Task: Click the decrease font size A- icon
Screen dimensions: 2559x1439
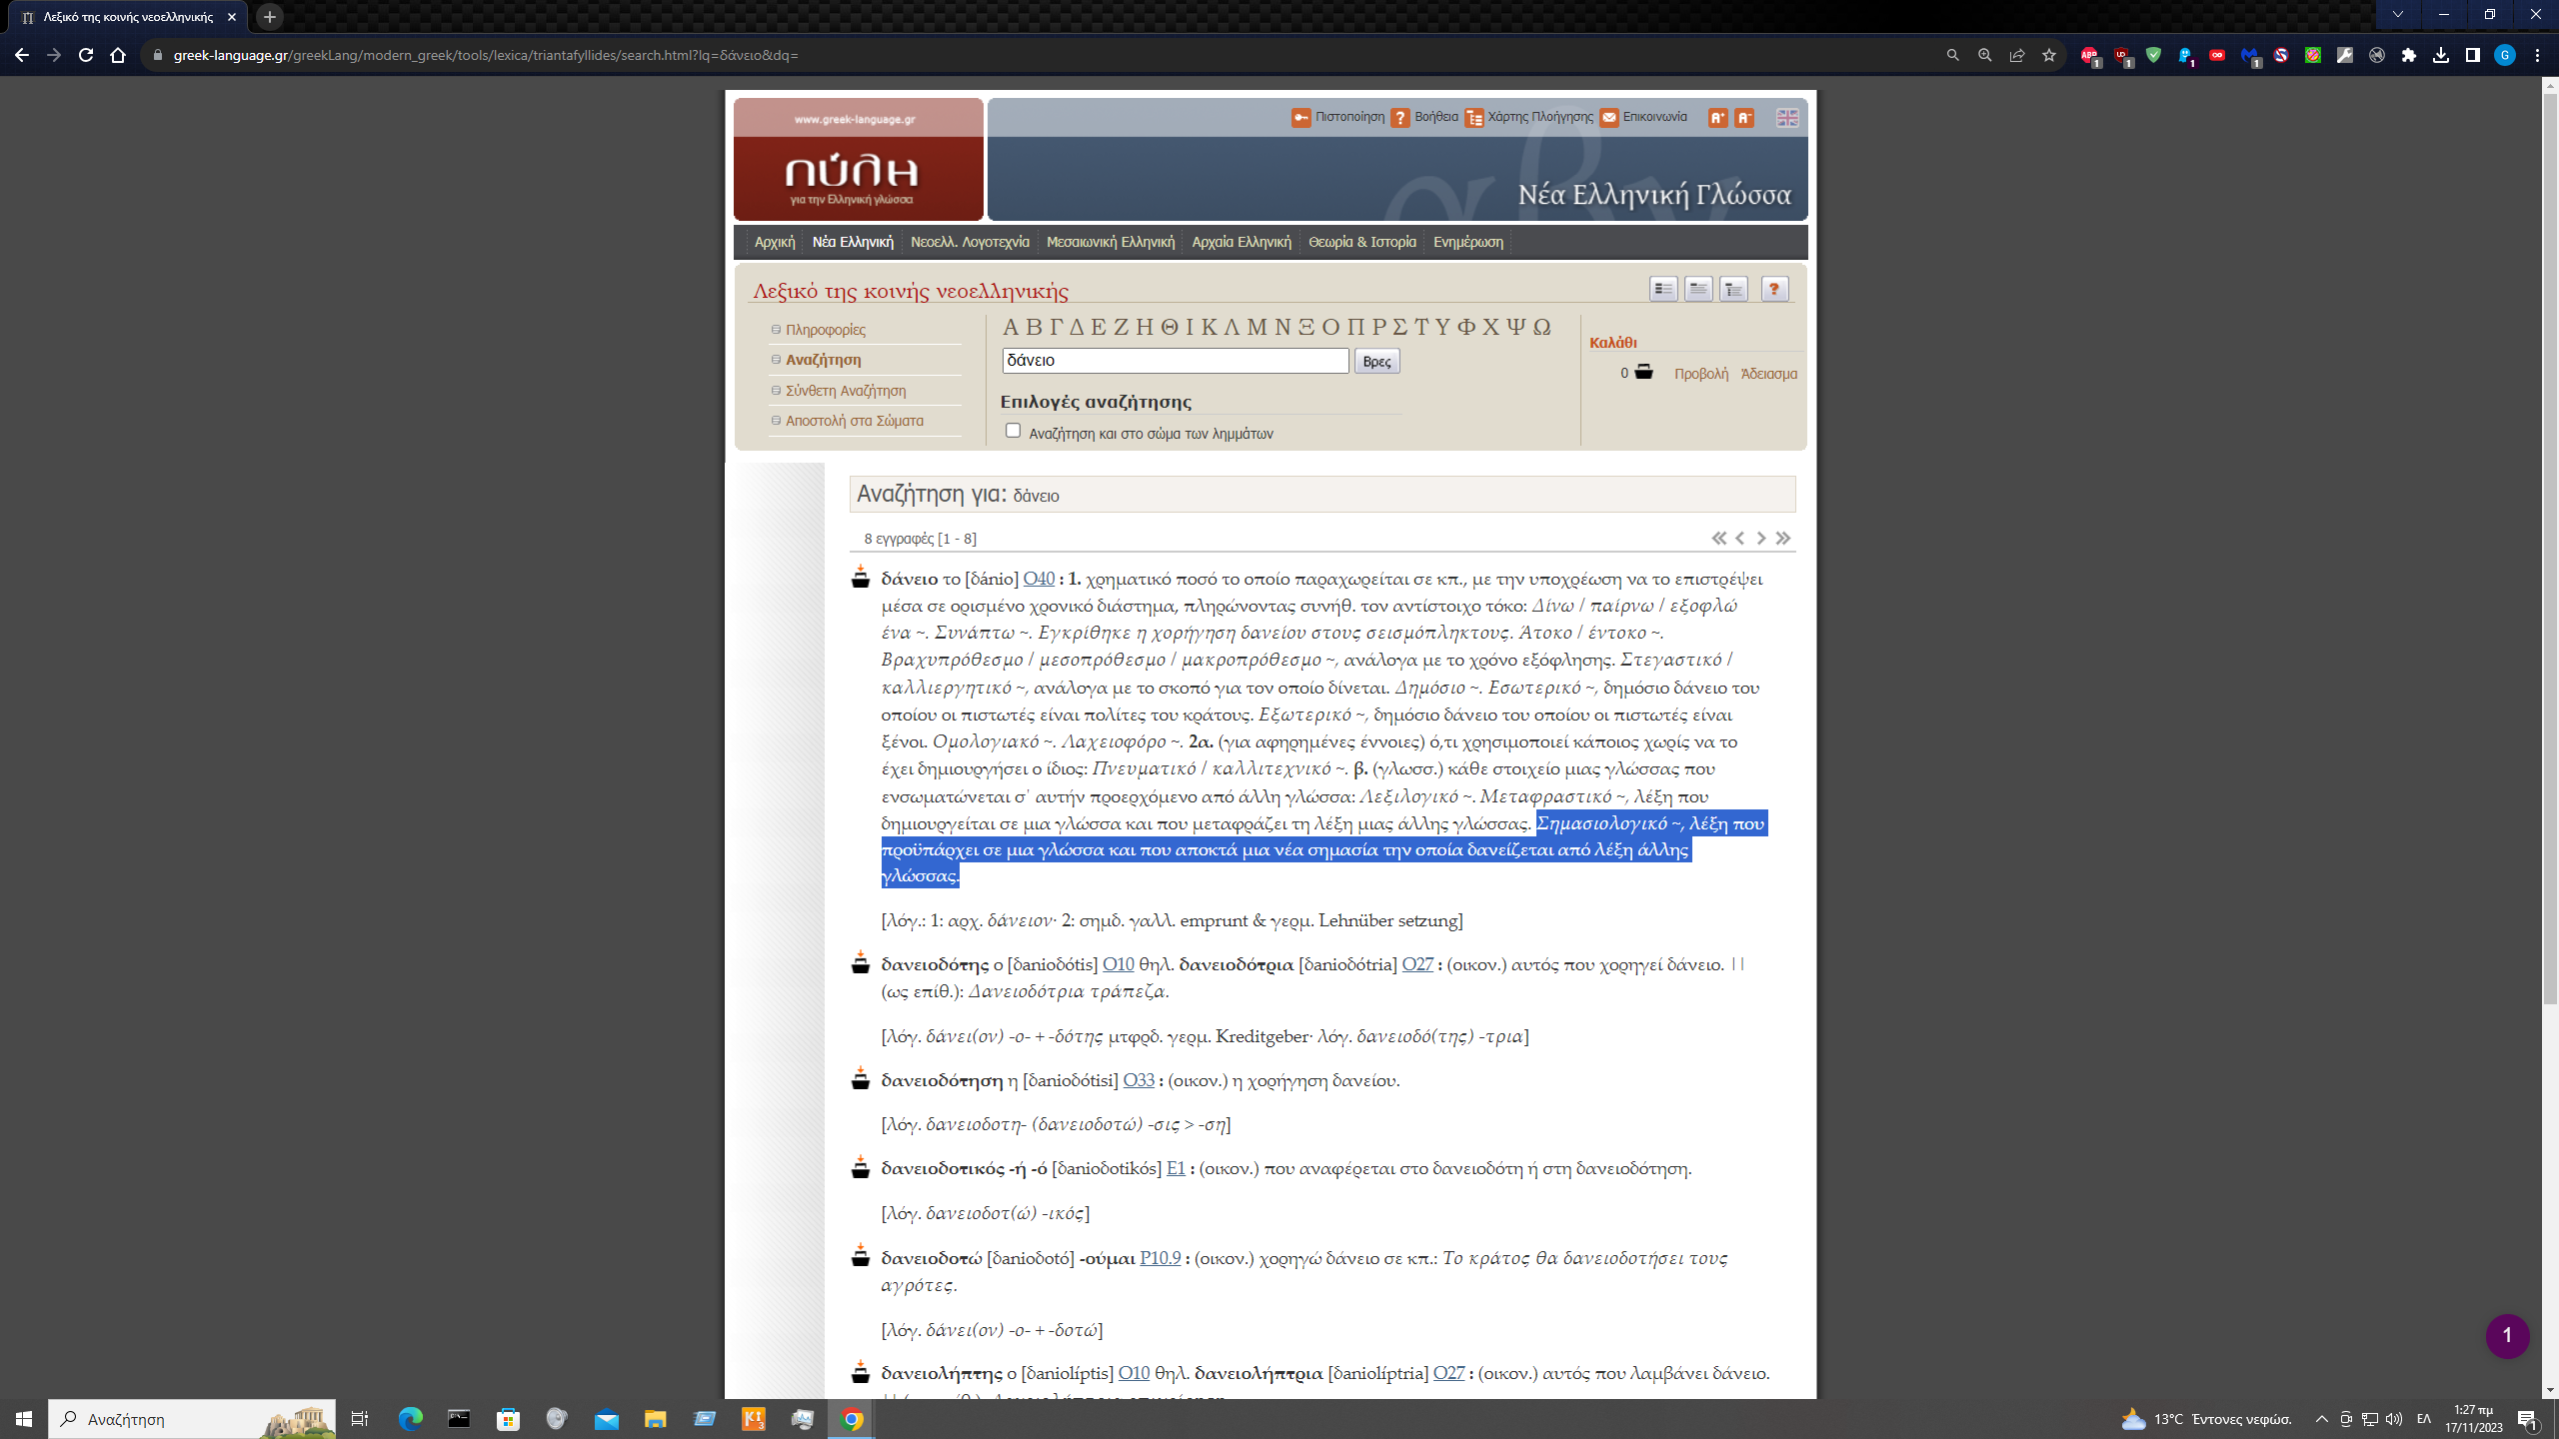Action: 1744,118
